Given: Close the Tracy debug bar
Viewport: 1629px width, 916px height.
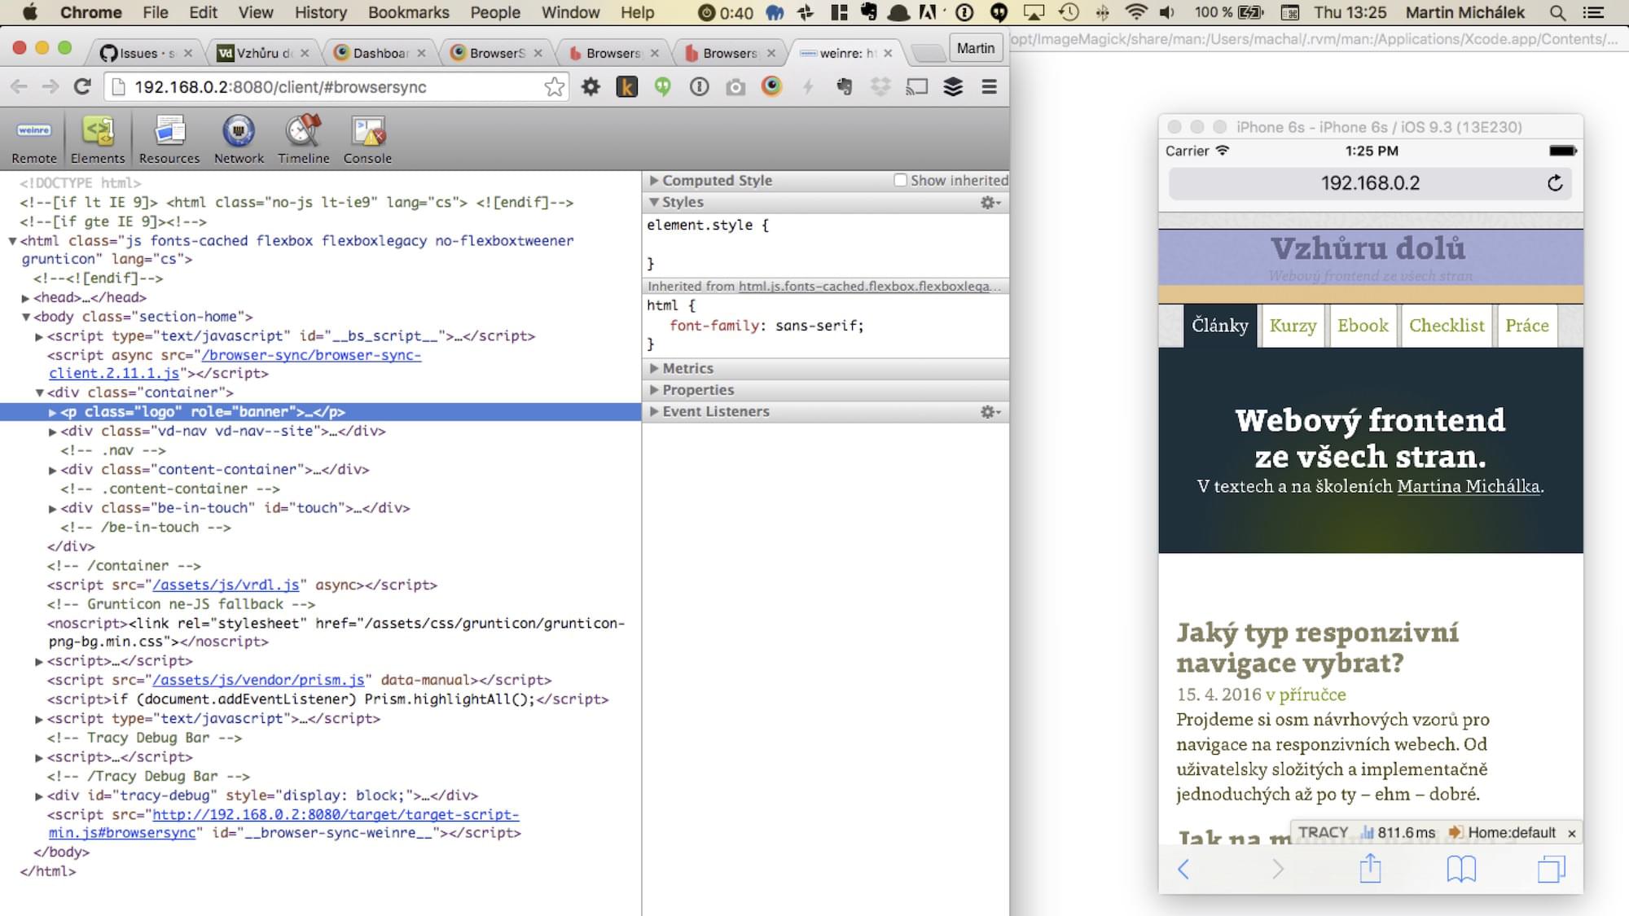Looking at the screenshot, I should tap(1571, 833).
